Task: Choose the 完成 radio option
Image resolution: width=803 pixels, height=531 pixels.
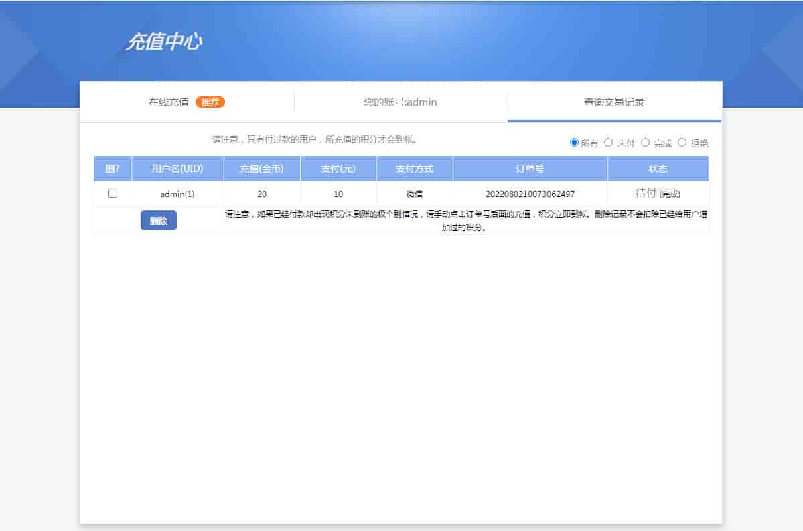Action: pyautogui.click(x=646, y=143)
